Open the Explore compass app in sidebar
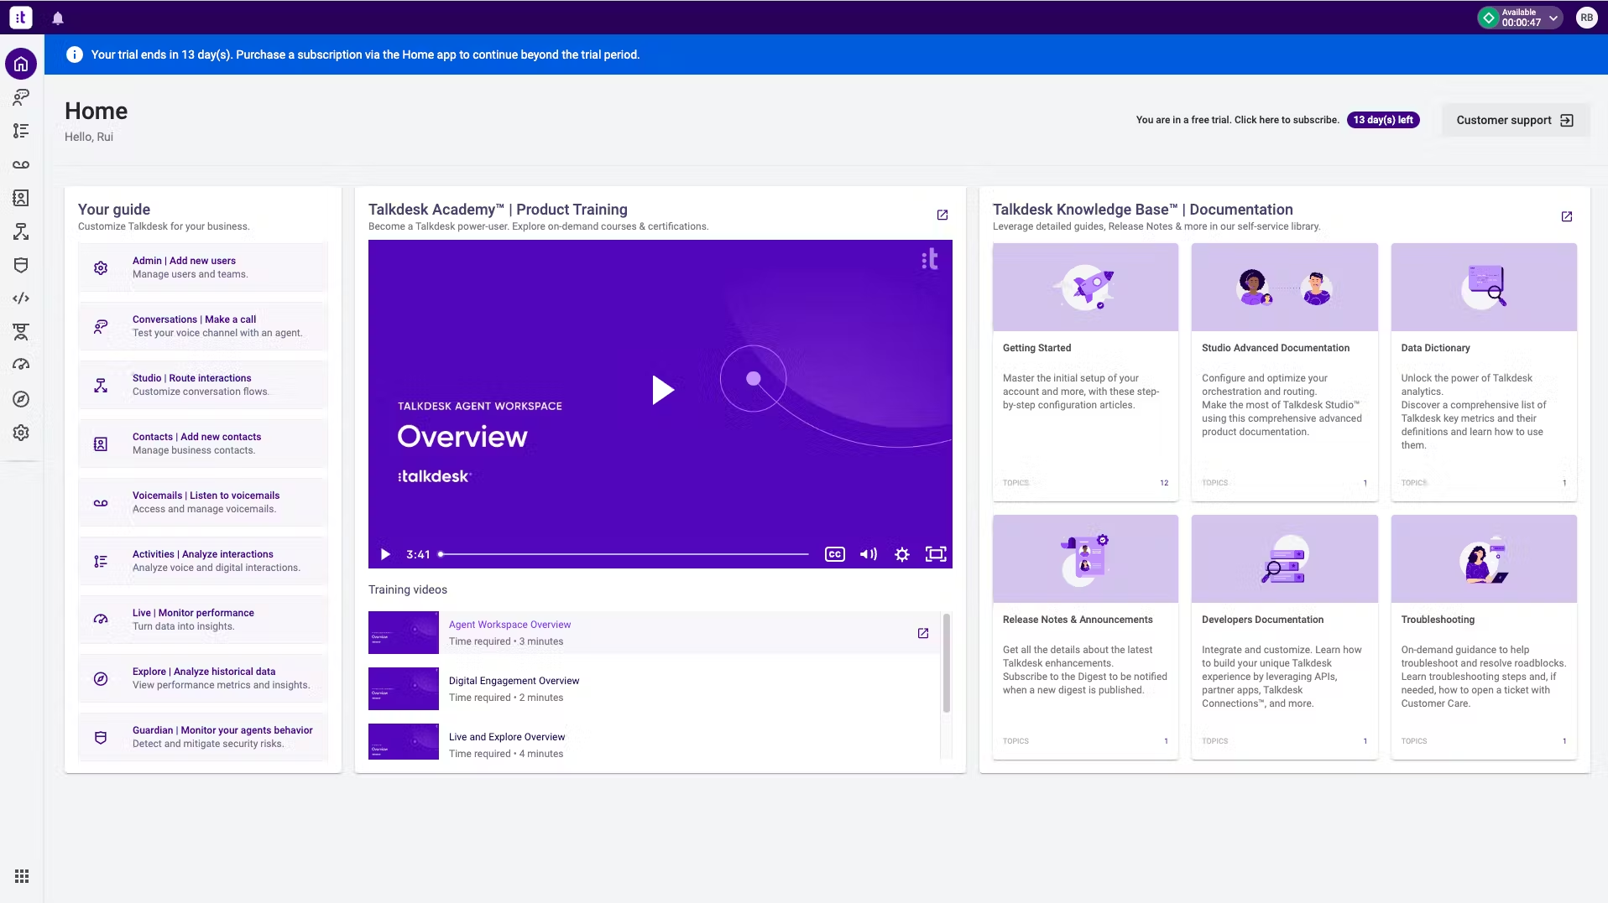Image resolution: width=1608 pixels, height=903 pixels. point(21,399)
